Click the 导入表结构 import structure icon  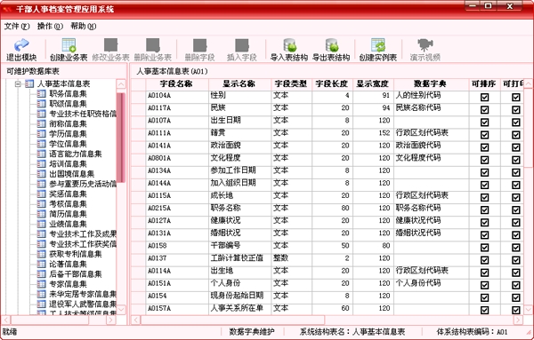[x=289, y=45]
